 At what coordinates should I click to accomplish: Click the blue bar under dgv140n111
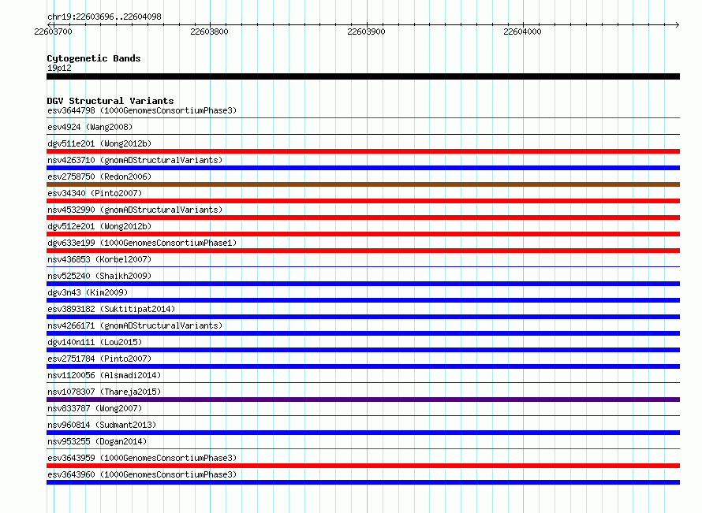coord(363,350)
